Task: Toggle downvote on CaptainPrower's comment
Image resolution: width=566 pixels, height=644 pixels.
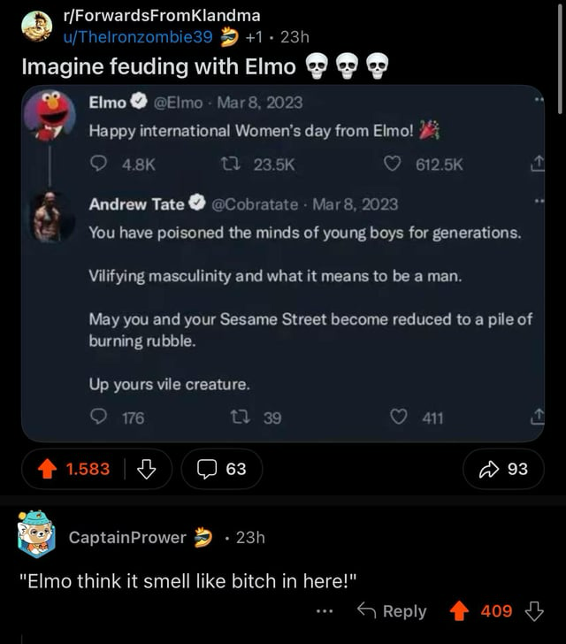Action: (x=533, y=611)
